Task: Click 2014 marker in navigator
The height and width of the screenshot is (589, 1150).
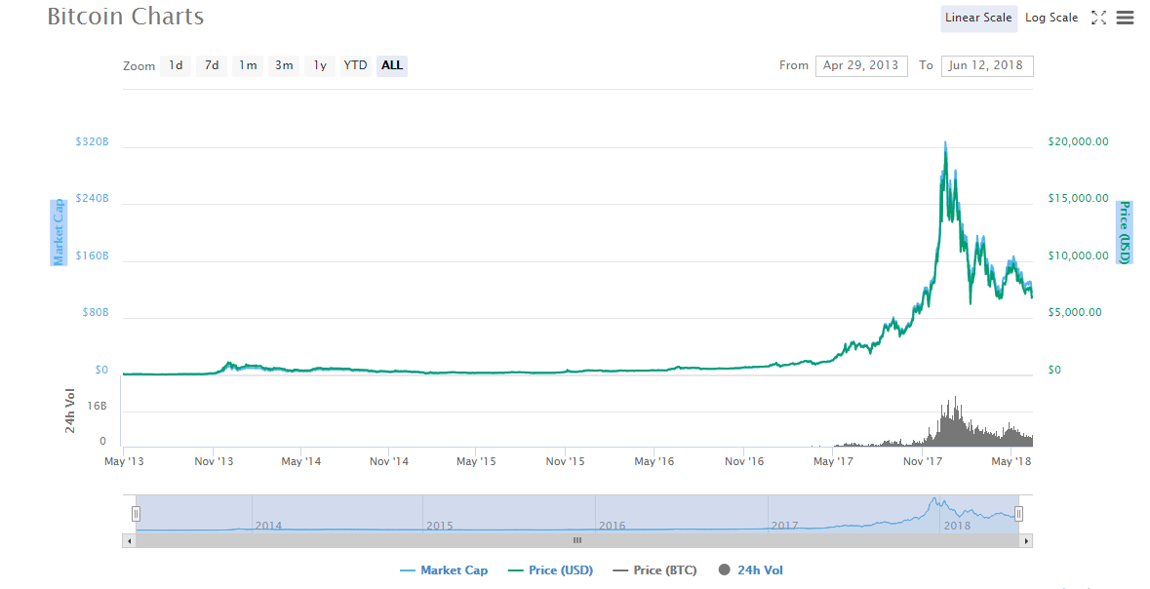Action: 268,526
